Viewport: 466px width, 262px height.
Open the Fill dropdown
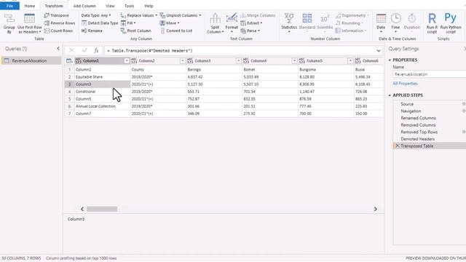pyautogui.click(x=128, y=23)
